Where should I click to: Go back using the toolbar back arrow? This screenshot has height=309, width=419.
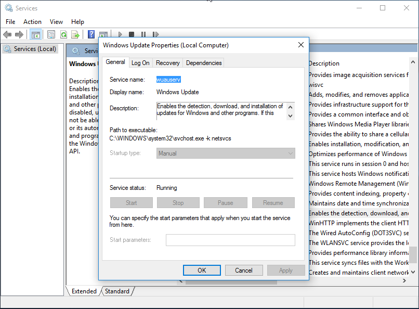(7, 34)
